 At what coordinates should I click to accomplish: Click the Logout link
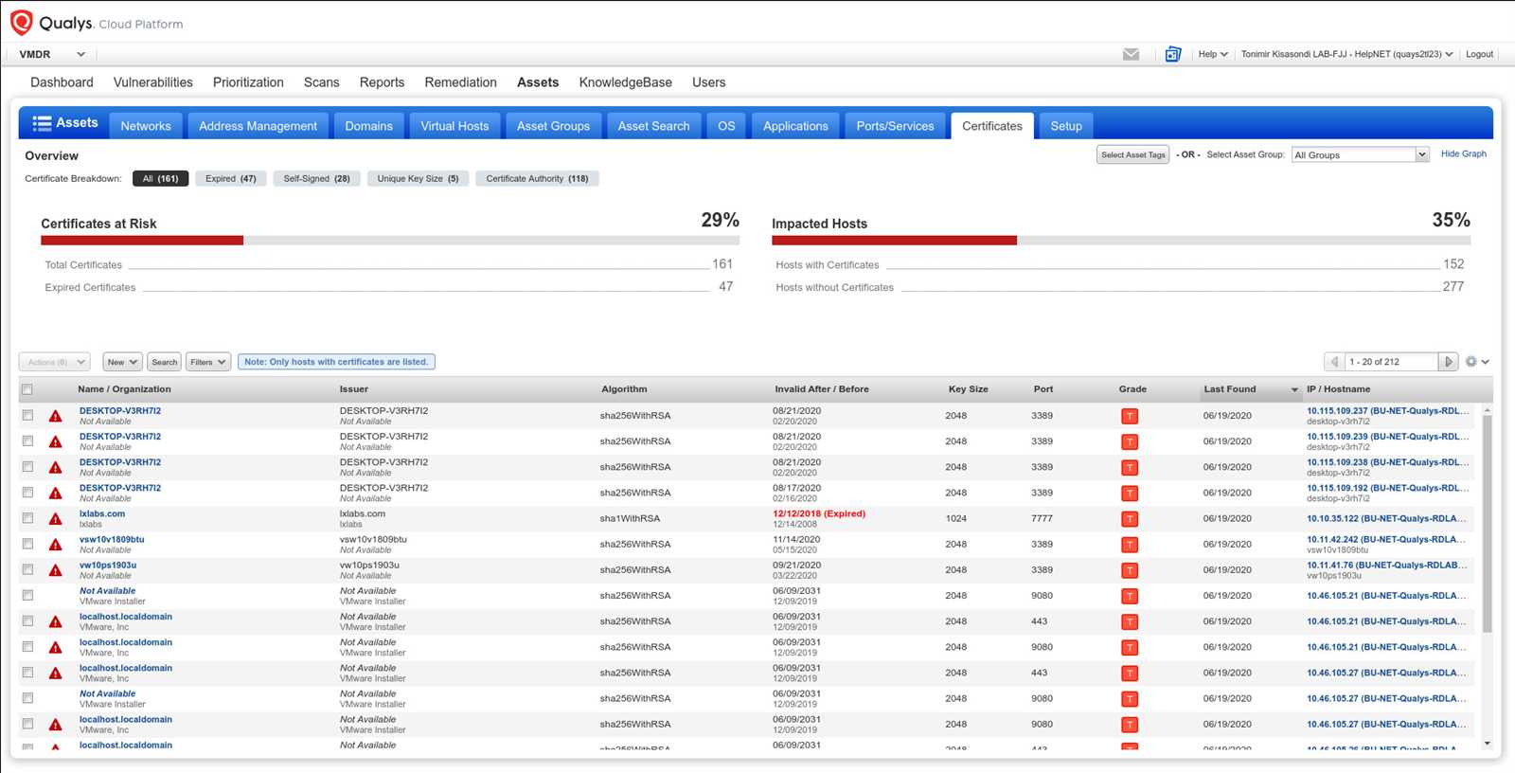pyautogui.click(x=1479, y=54)
